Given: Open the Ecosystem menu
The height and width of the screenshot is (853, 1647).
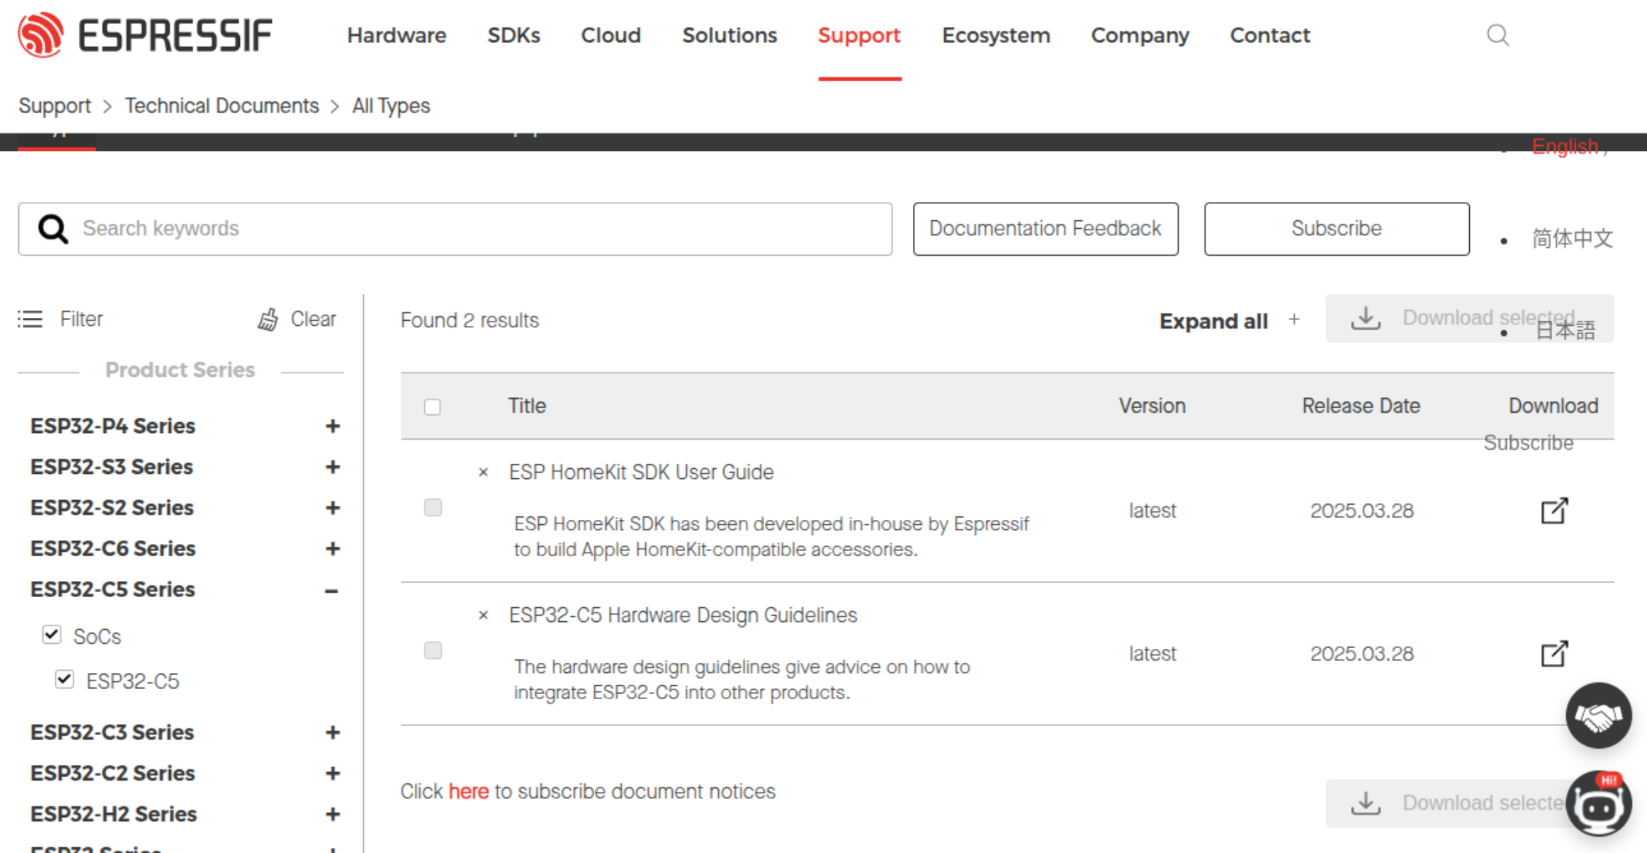Looking at the screenshot, I should point(996,35).
